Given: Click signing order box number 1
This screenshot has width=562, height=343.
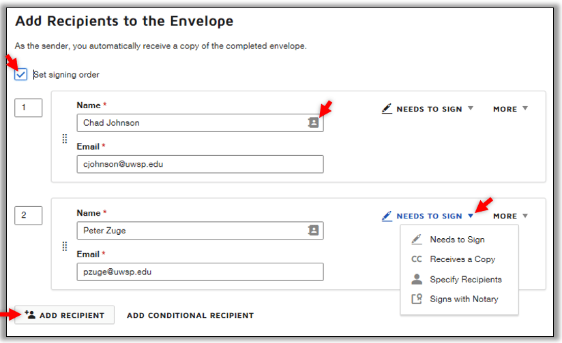Looking at the screenshot, I should [29, 108].
